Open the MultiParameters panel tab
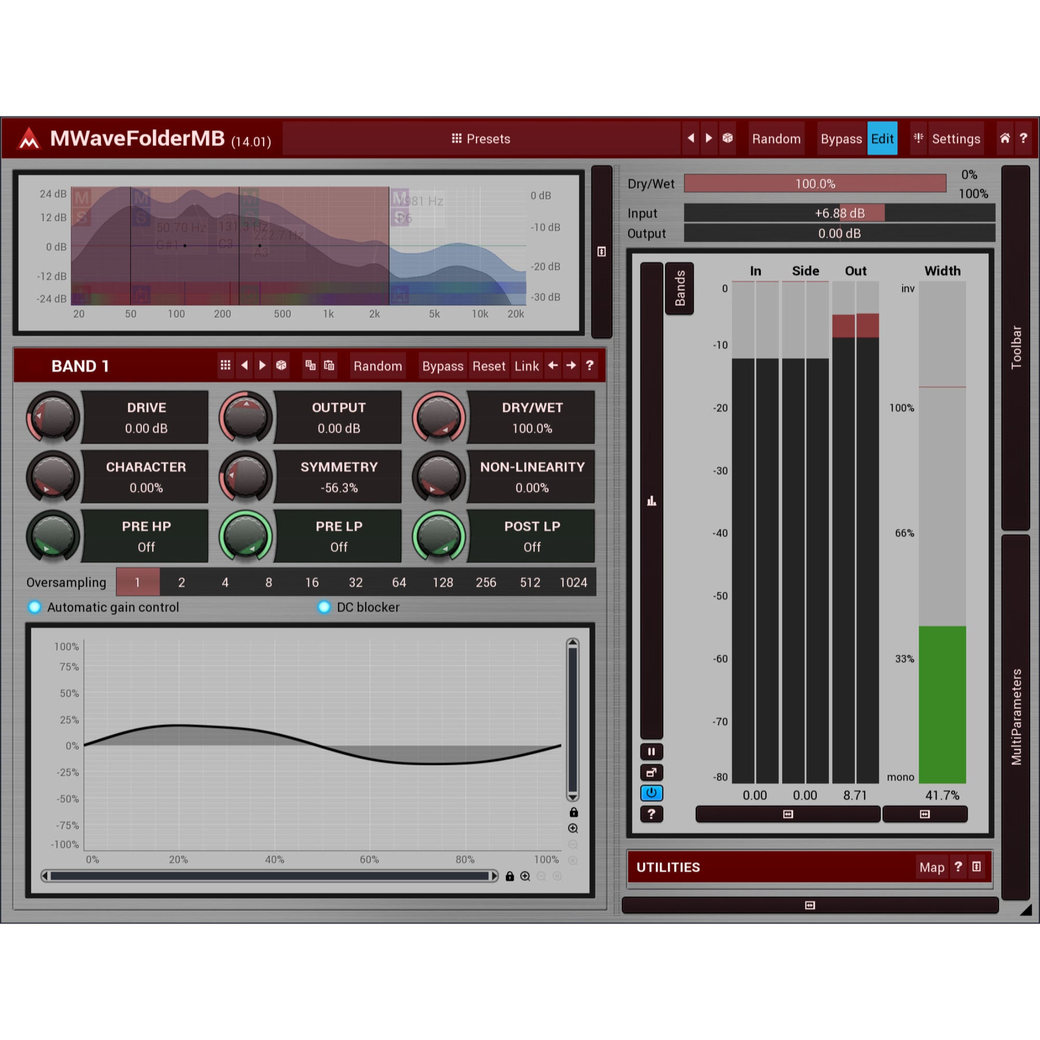Screen dimensions: 1040x1040 click(x=1016, y=717)
